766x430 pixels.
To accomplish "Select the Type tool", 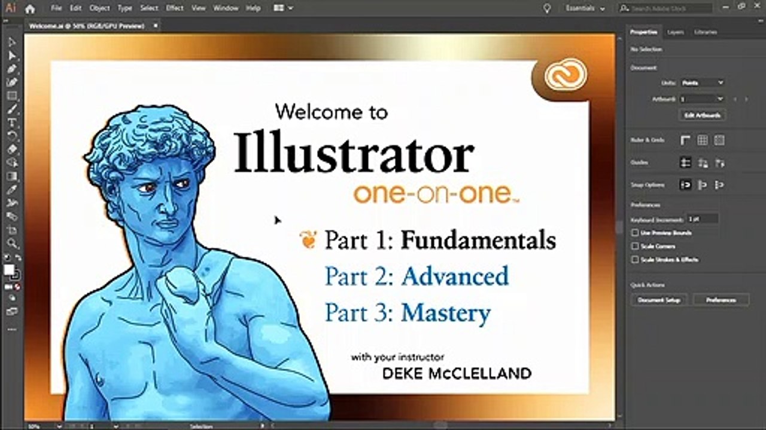I will [11, 122].
